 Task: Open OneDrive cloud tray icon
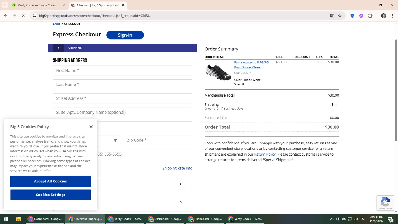tap(344, 219)
